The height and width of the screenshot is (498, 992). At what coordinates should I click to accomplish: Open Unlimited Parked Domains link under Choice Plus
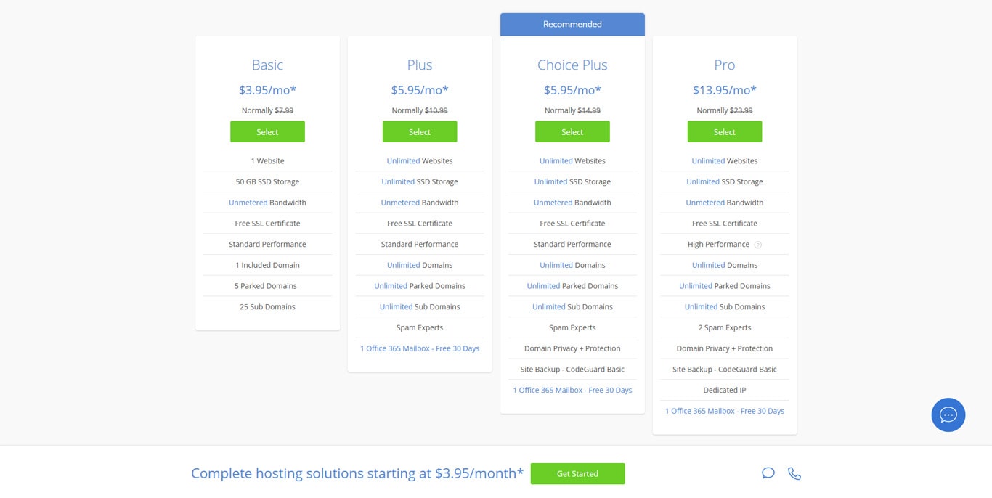(543, 285)
